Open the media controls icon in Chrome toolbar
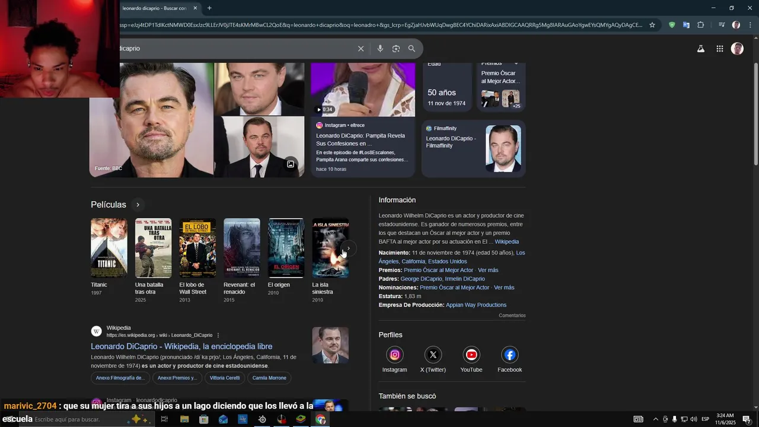The height and width of the screenshot is (427, 759). [722, 25]
